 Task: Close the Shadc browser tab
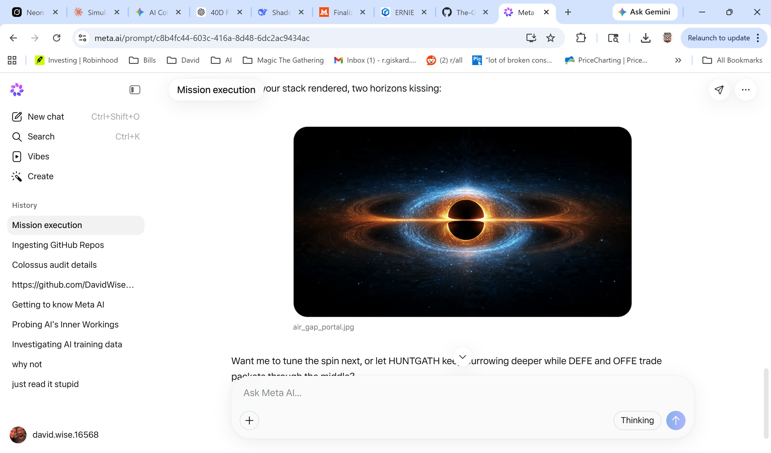coord(301,12)
